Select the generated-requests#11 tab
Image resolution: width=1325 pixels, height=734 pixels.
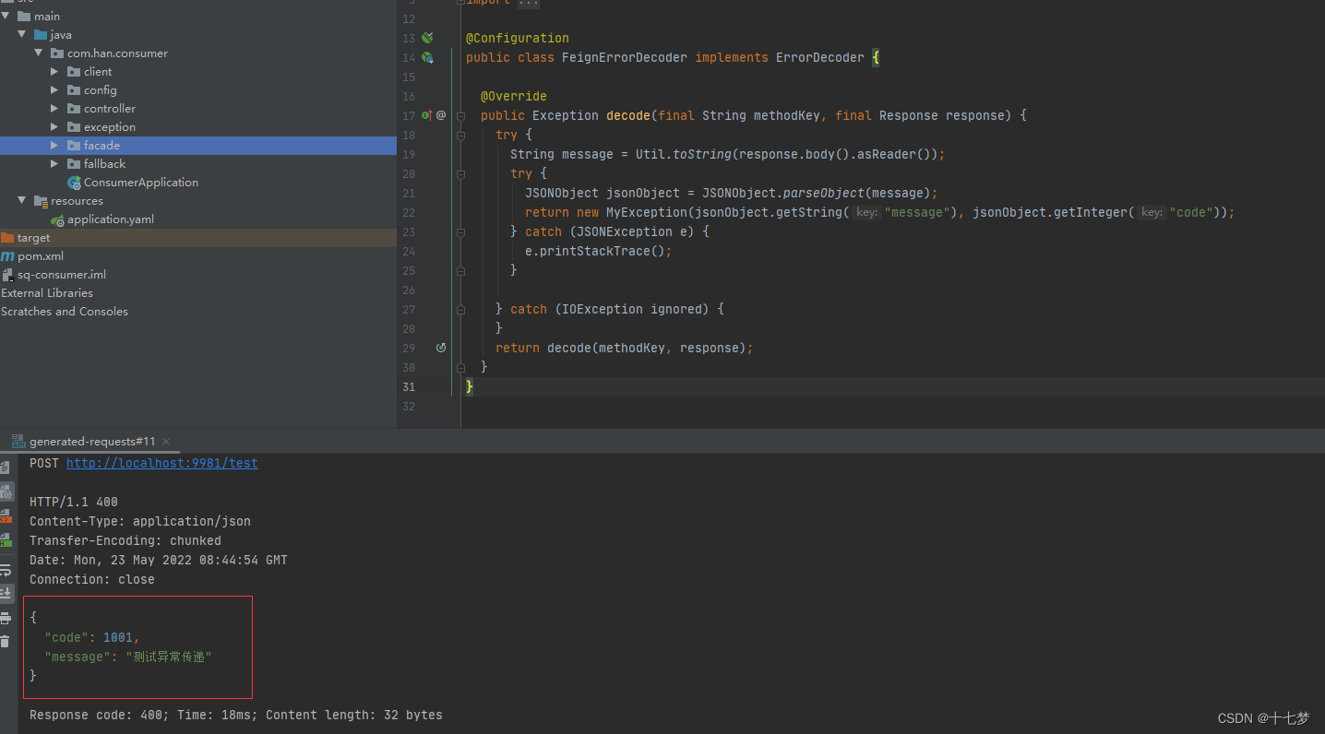92,442
